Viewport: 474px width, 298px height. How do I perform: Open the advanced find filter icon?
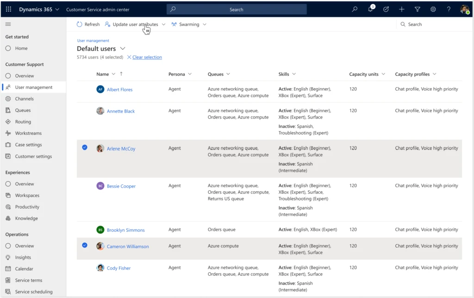[x=418, y=9]
